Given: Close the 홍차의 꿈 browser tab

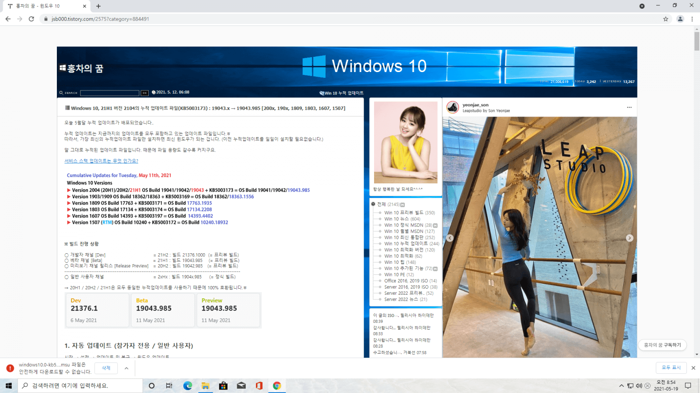Looking at the screenshot, I should 84,6.
